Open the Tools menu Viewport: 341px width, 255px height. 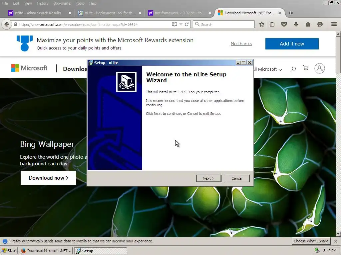click(x=80, y=3)
